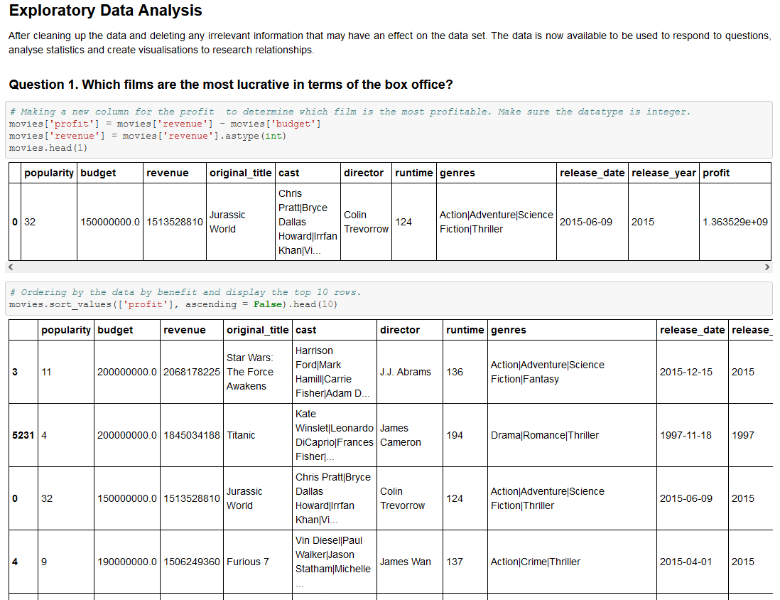Click the 'popularity' column header in first table
The width and height of the screenshot is (780, 600).
click(x=49, y=172)
